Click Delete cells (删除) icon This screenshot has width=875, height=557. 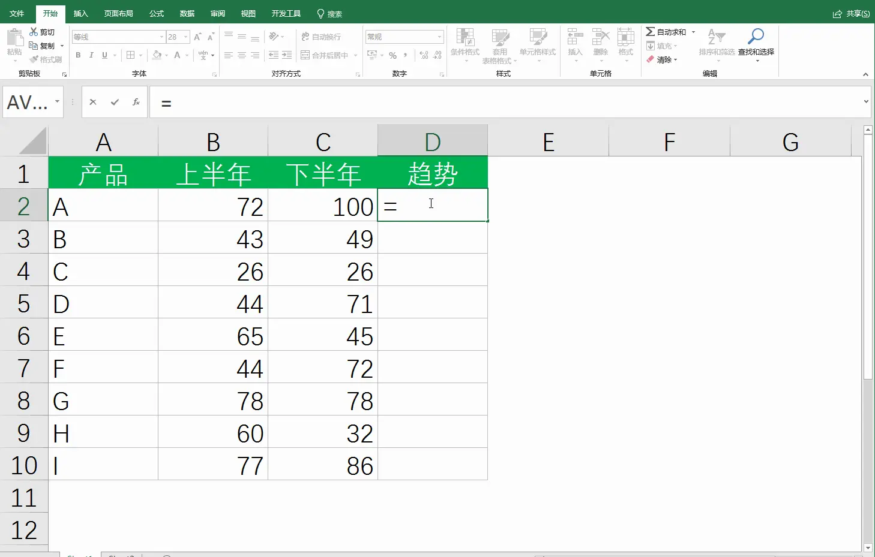pos(600,37)
